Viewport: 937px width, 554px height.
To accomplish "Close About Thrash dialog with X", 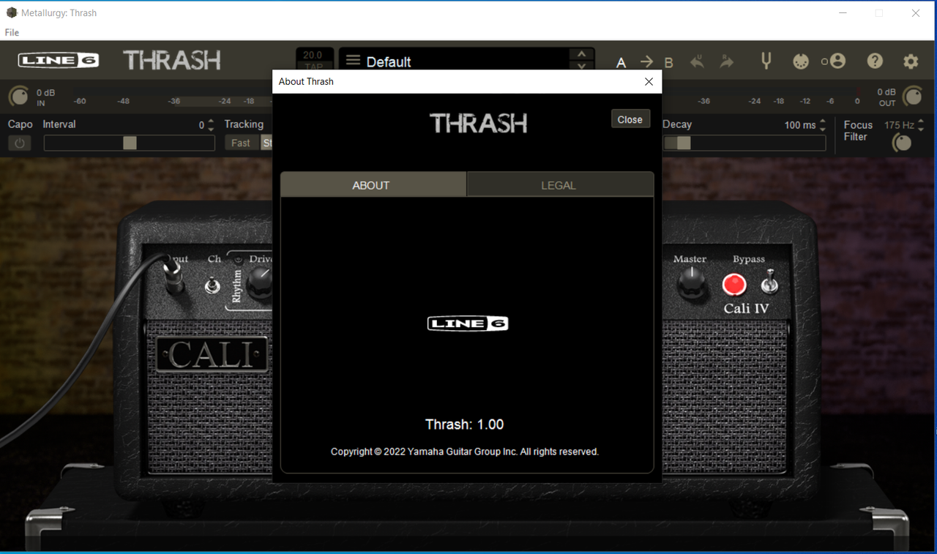I will pyautogui.click(x=649, y=81).
